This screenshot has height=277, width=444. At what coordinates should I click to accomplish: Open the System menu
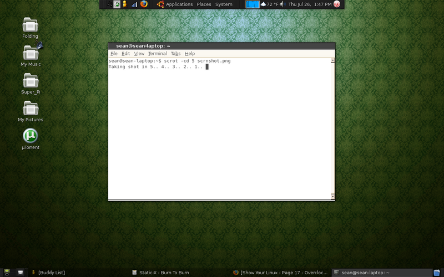(224, 4)
